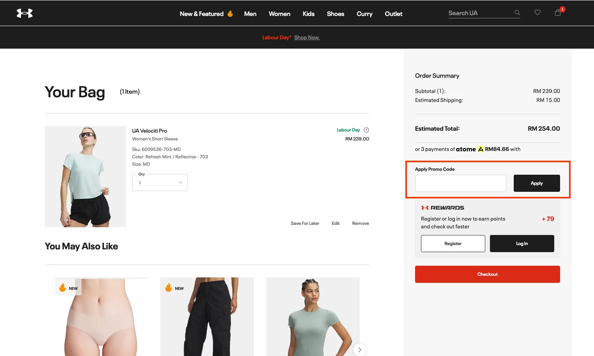Open the Qty dropdown
Screen dimensions: 594x356
tap(160, 182)
